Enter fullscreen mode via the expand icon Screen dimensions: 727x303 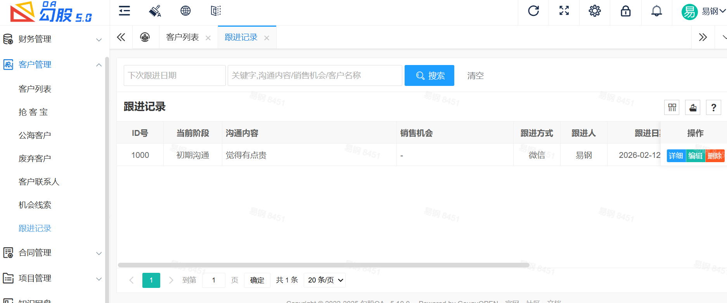click(564, 11)
